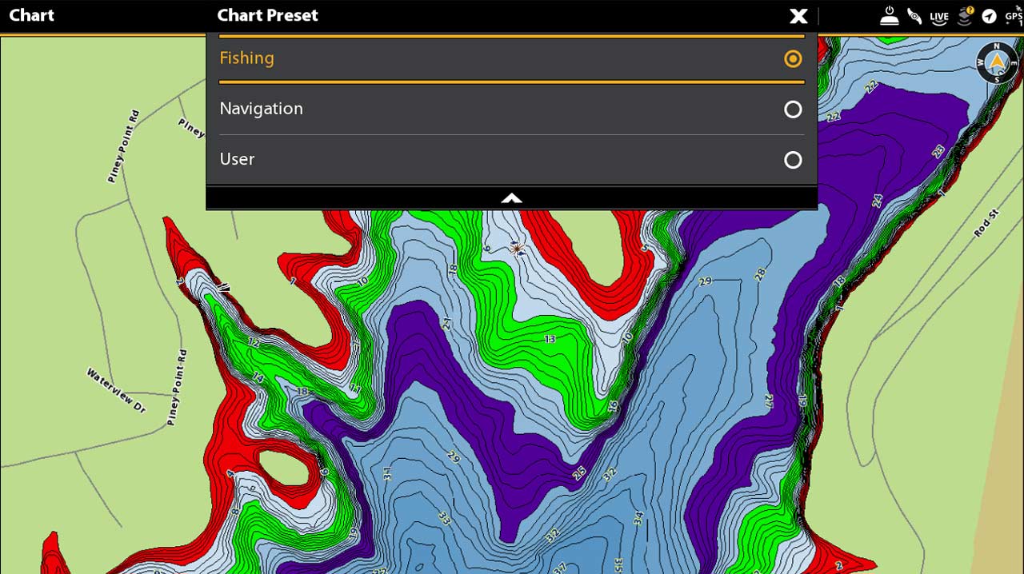Tap the navigation arrow status icon
Screen dimensions: 1024x574
point(990,16)
